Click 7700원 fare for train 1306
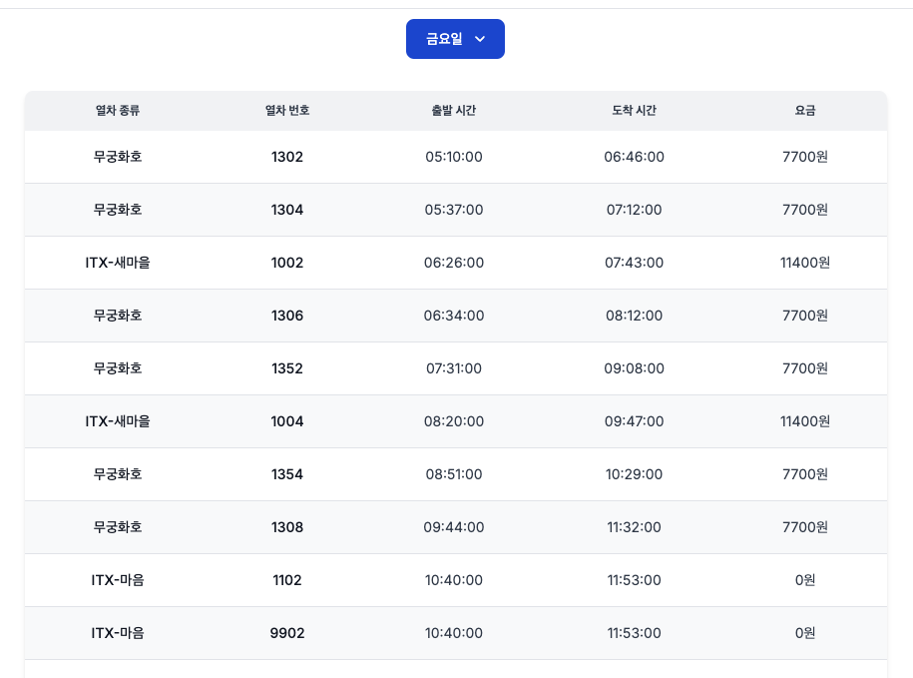This screenshot has width=913, height=678. coord(805,316)
